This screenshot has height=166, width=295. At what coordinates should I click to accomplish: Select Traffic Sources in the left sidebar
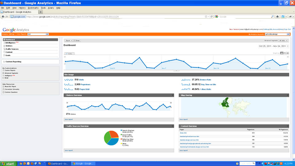12,49
